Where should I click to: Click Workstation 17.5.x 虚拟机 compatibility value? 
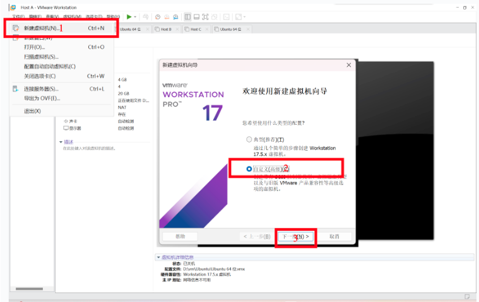click(x=207, y=274)
